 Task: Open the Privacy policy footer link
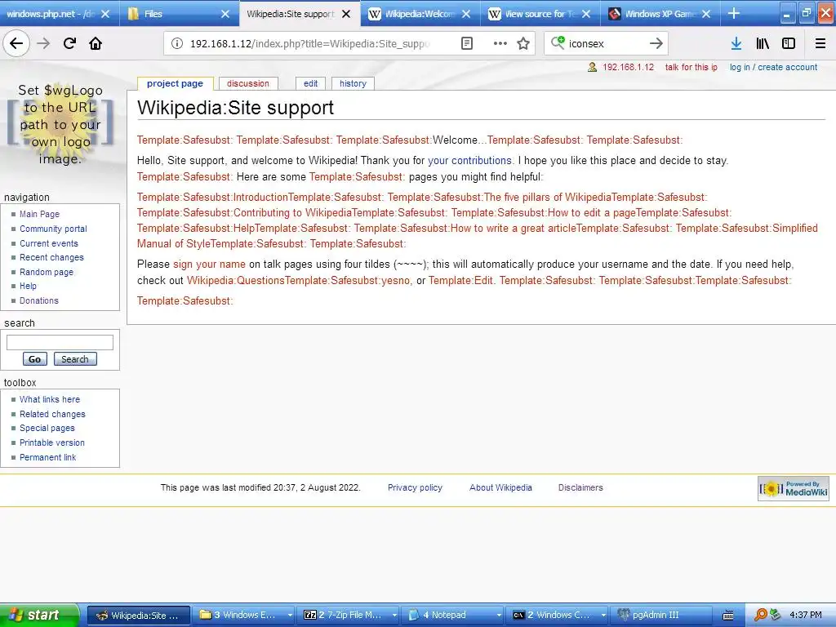[x=415, y=487]
